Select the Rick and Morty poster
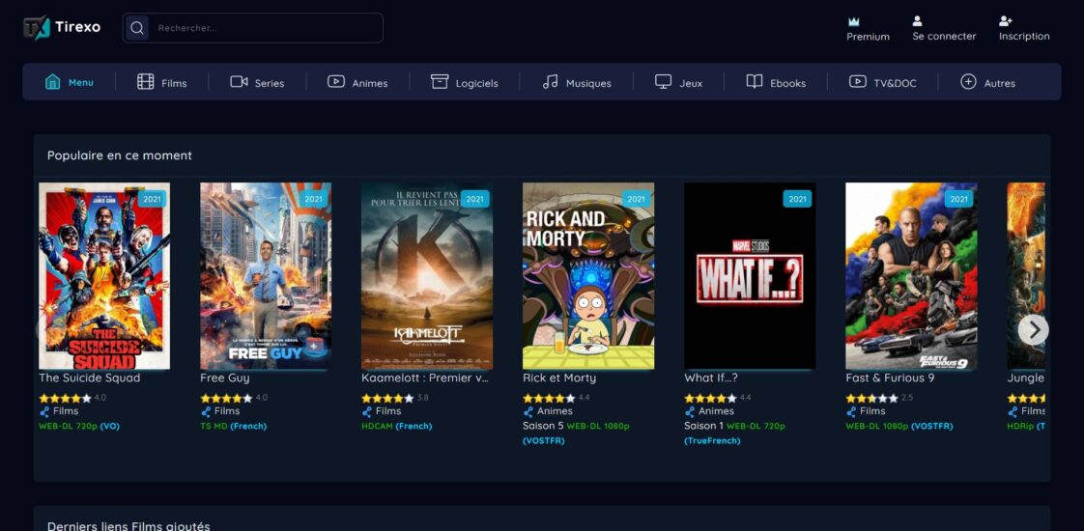 [x=588, y=276]
